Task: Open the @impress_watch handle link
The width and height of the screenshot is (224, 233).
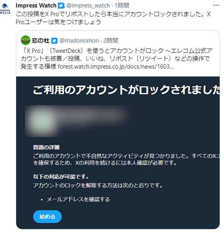Action: 88,6
